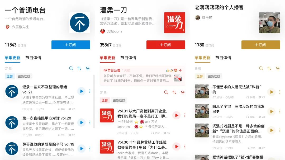Reverse sort order in 温柔一刀 episode list
This screenshot has width=285, height=160.
174,92
